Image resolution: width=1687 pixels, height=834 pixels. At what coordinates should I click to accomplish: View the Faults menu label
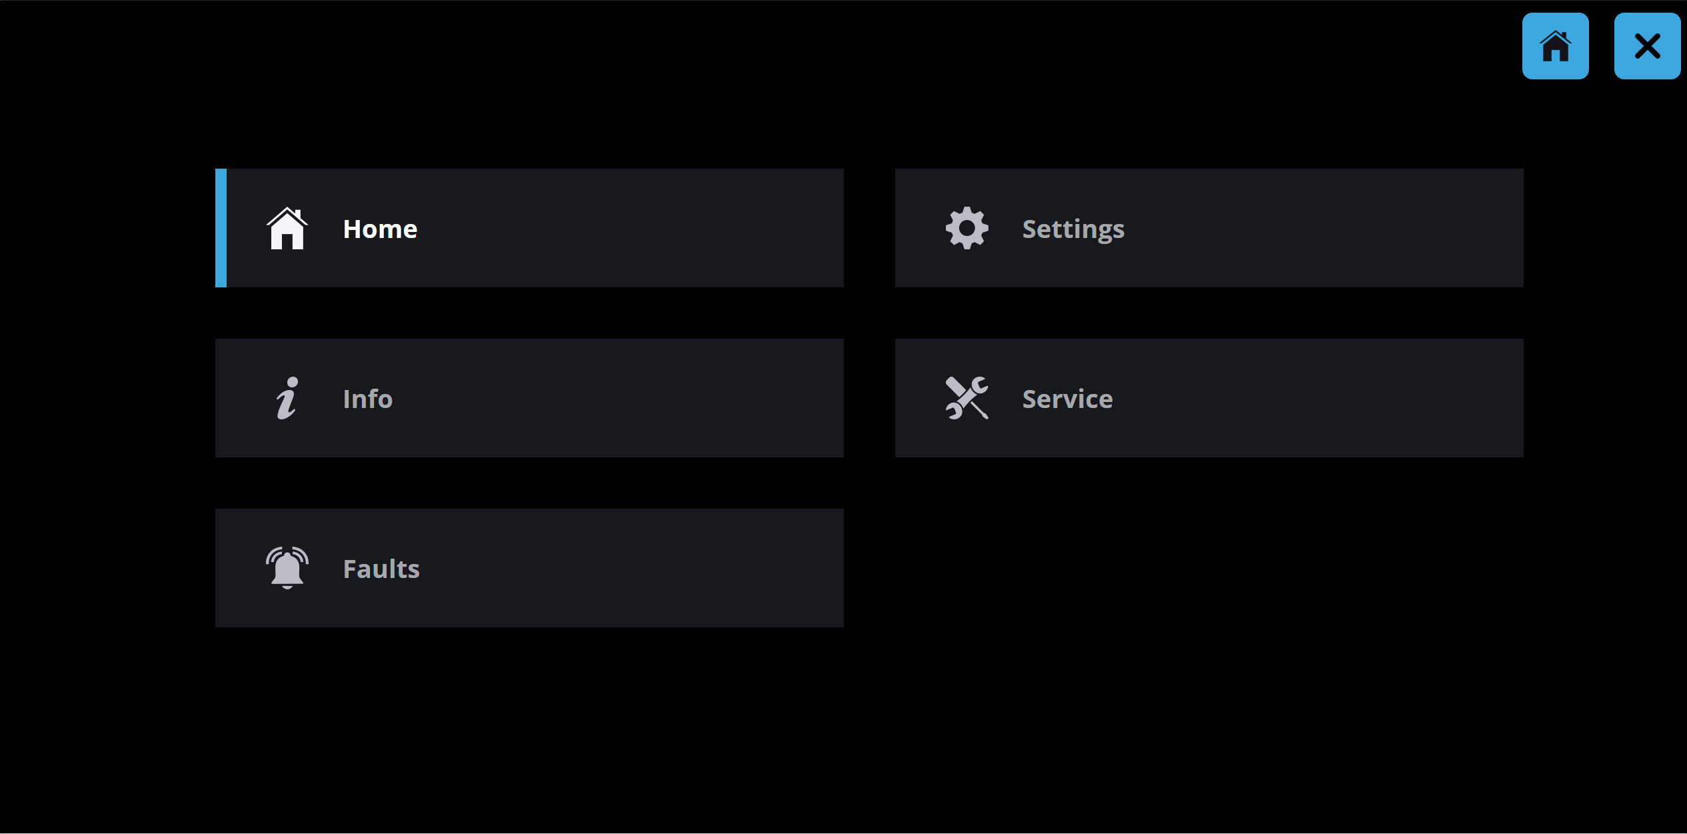(x=381, y=569)
